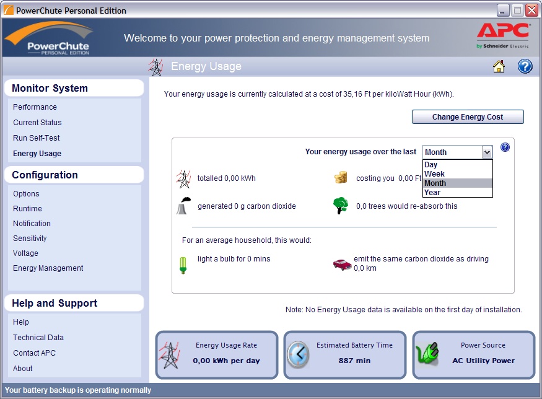Open help with the blue question mark icon in header
Image resolution: width=542 pixels, height=399 pixels.
pyautogui.click(x=525, y=66)
